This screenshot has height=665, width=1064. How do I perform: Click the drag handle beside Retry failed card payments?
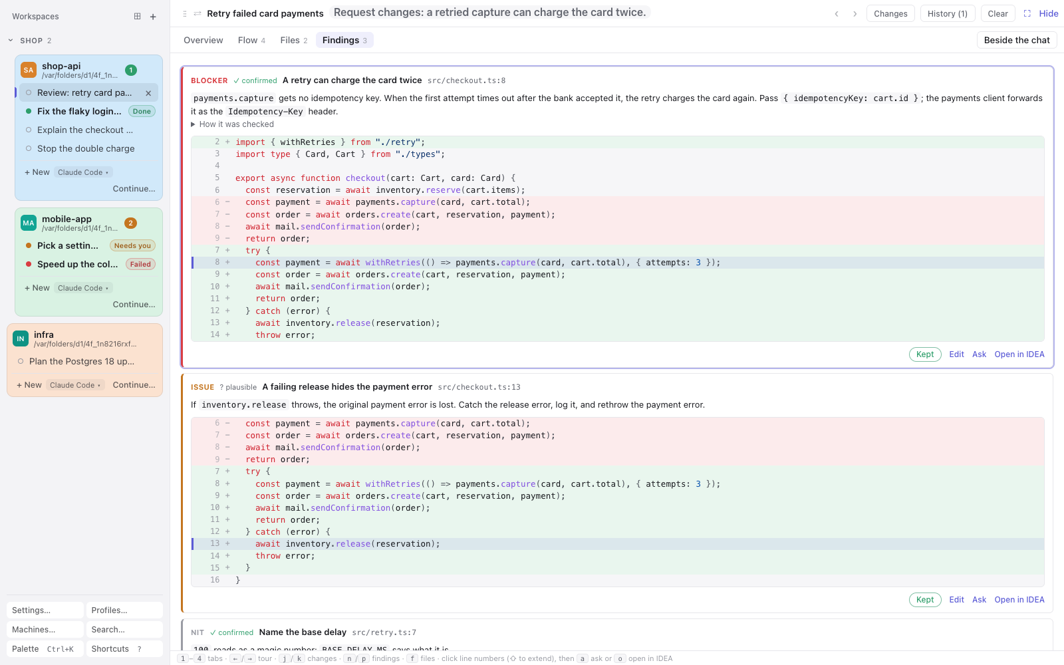click(x=185, y=13)
